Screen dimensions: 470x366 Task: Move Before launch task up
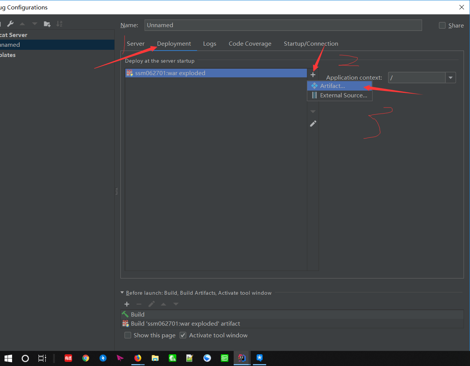(x=163, y=304)
